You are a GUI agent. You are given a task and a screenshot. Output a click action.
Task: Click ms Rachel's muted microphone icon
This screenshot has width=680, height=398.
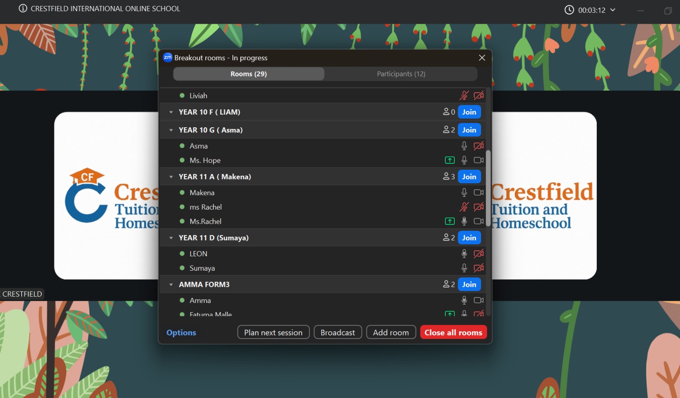464,207
